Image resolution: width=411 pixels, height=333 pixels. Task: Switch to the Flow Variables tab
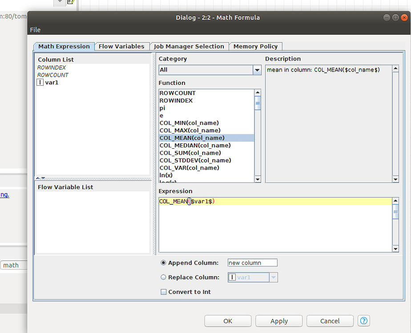coord(121,47)
